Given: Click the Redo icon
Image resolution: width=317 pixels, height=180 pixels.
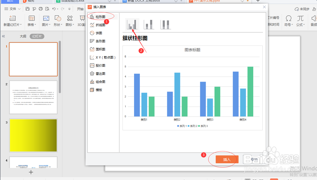Looking at the screenshot, I should point(62,9).
